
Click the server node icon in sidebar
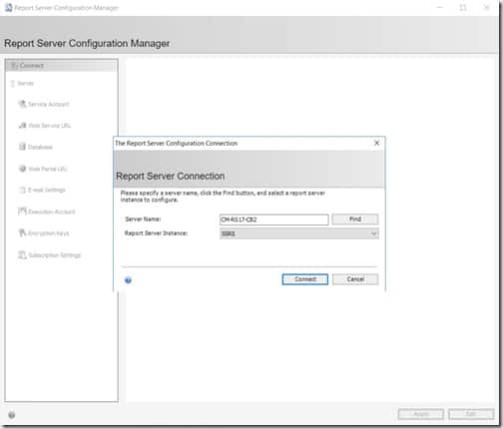coord(13,83)
